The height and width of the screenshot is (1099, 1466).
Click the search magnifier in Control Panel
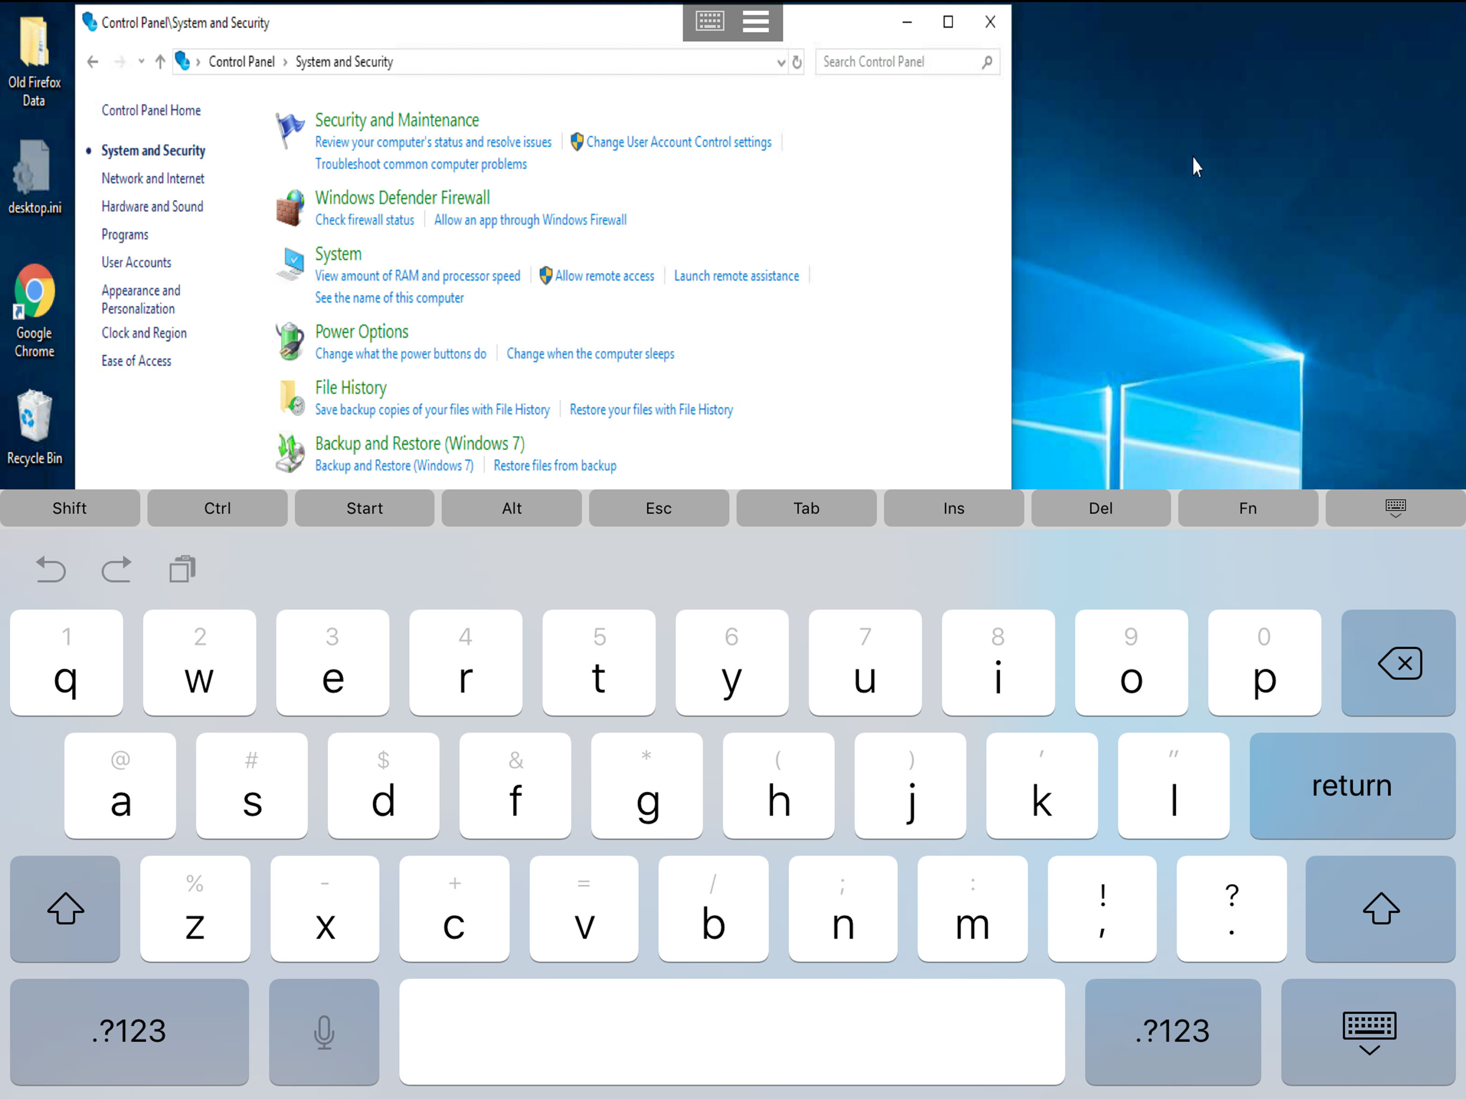[x=987, y=62]
